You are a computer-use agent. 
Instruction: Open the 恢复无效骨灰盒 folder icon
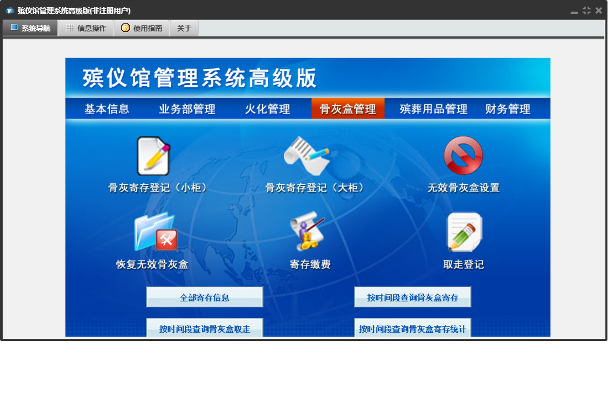tap(154, 232)
